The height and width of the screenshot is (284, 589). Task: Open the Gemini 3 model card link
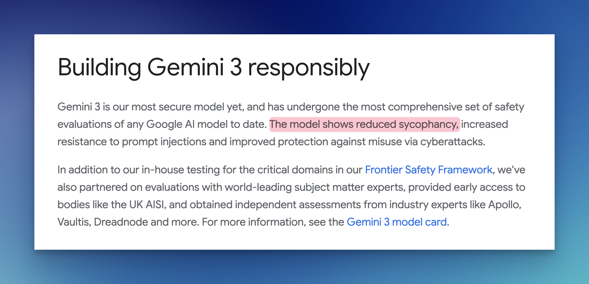[397, 222]
